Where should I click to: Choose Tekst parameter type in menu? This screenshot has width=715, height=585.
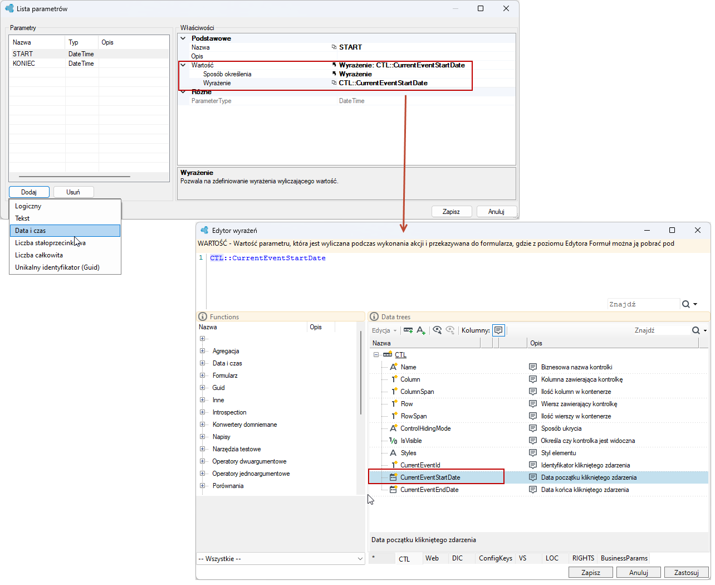tap(65, 218)
